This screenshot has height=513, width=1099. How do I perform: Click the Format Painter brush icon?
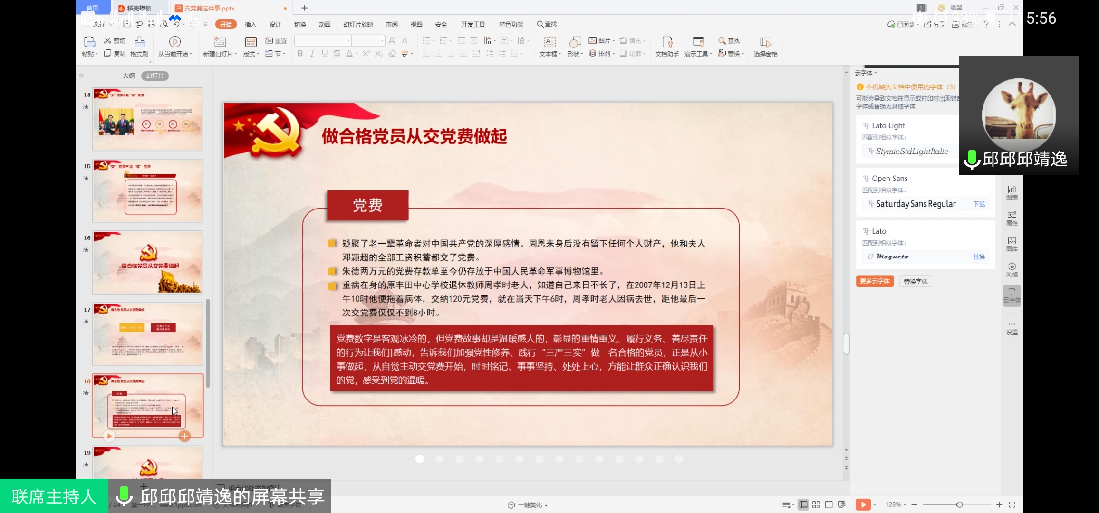click(x=139, y=42)
